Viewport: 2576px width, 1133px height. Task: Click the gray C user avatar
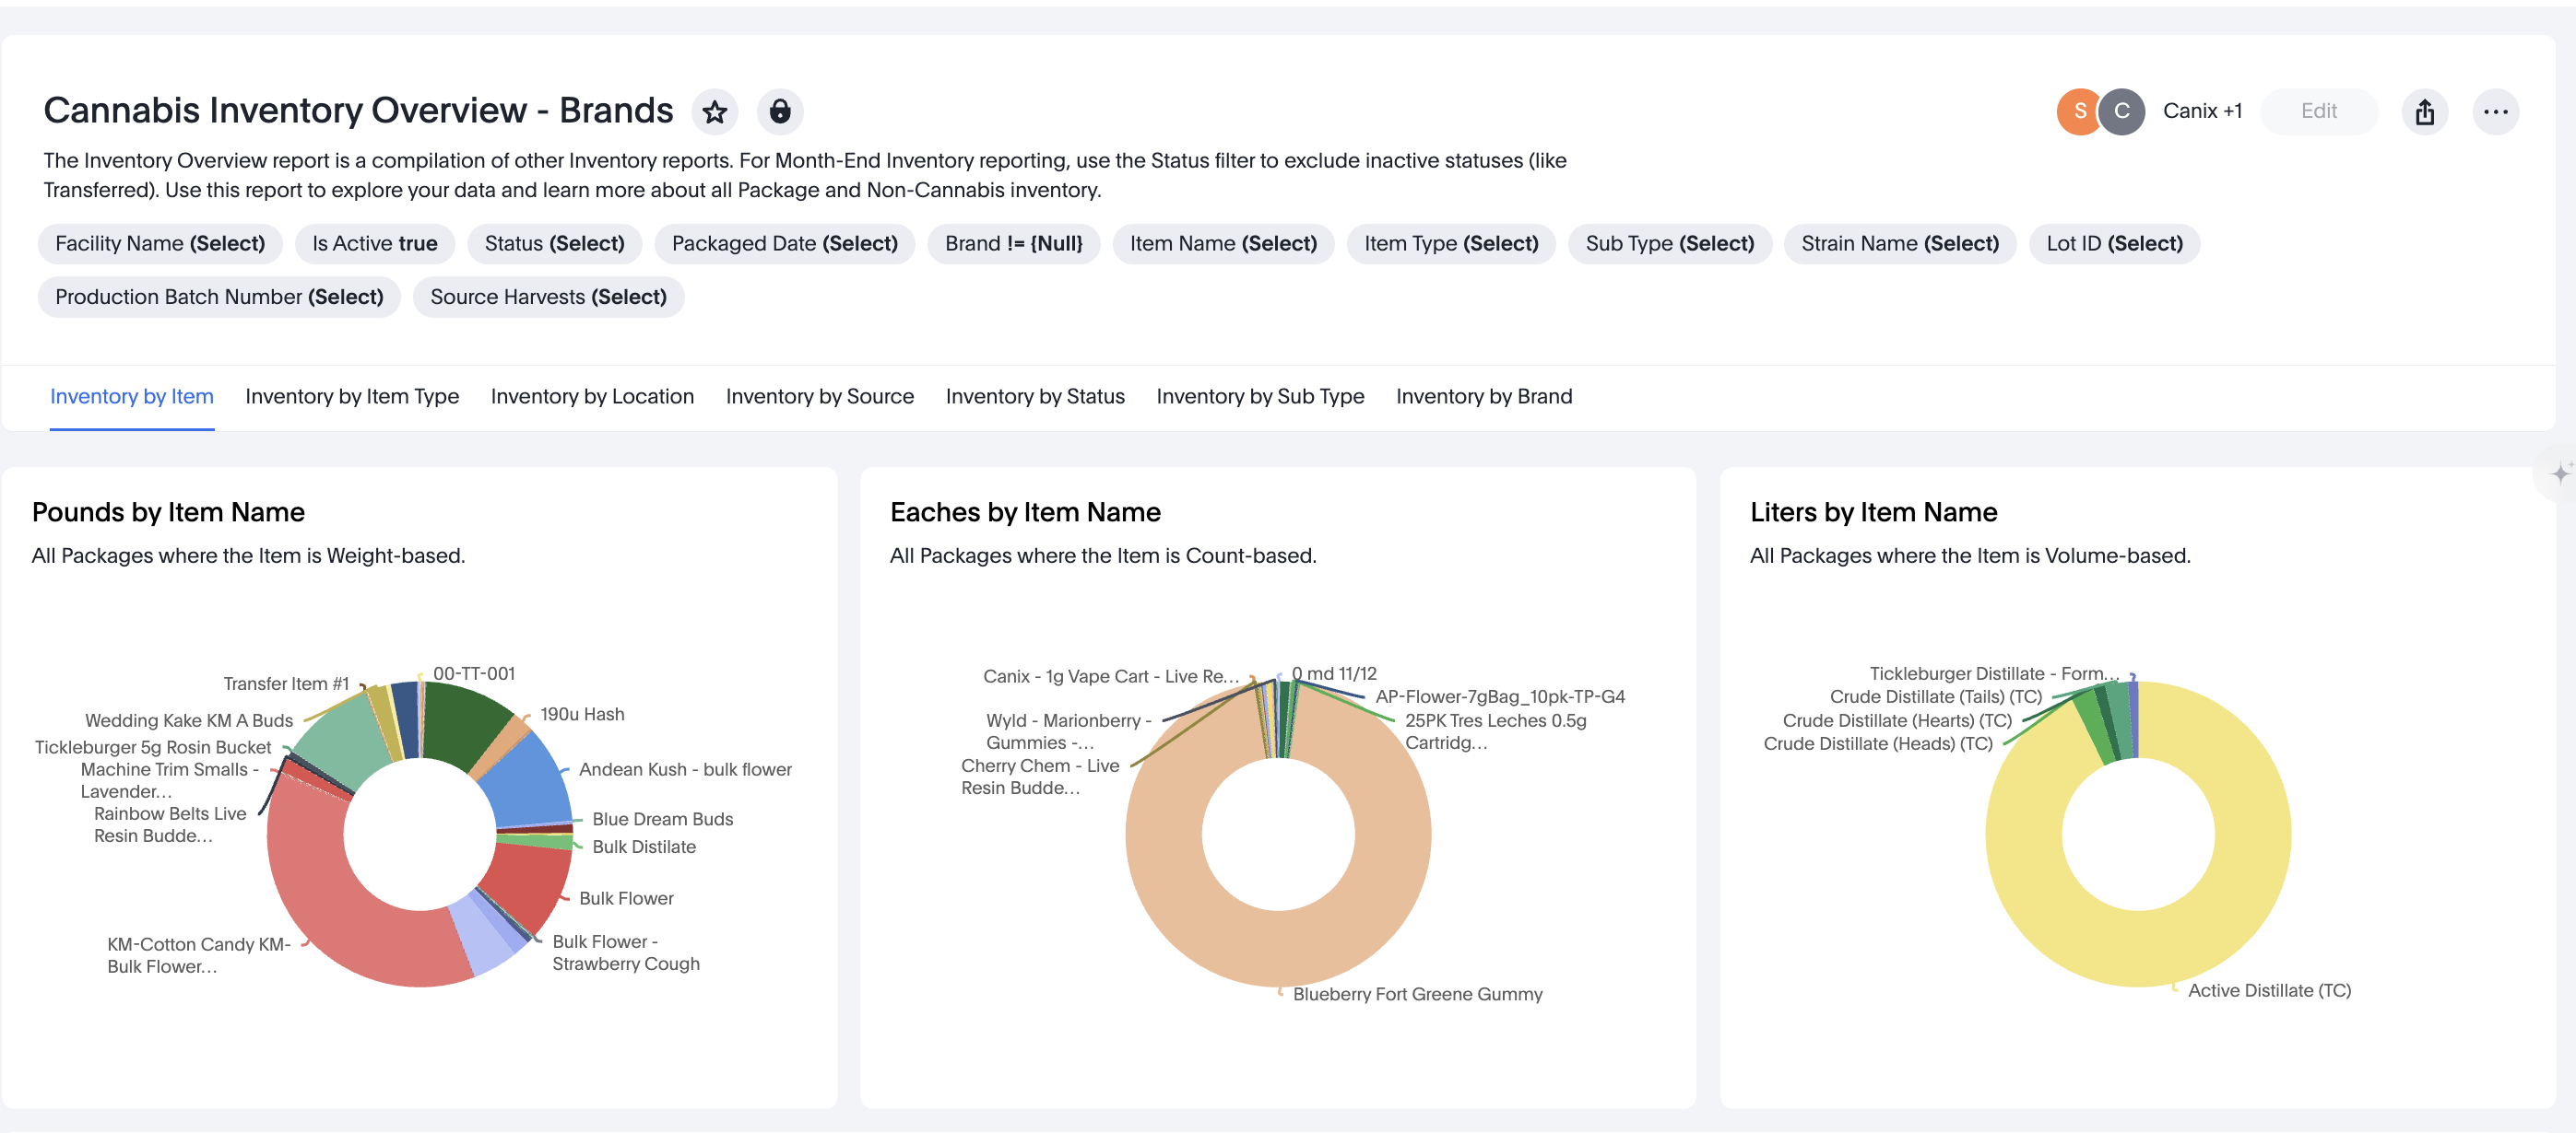[2121, 111]
